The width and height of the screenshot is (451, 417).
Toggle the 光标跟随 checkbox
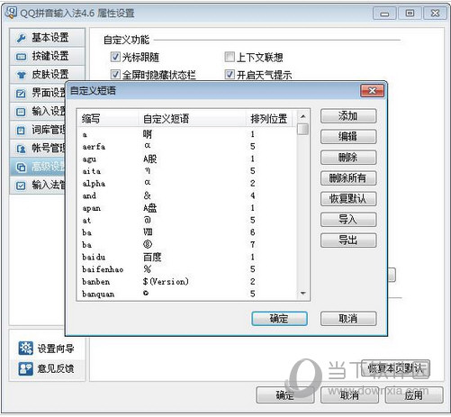click(x=115, y=57)
